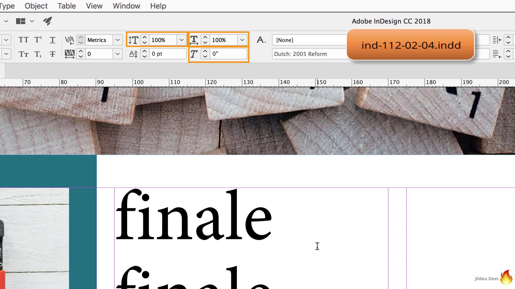The height and width of the screenshot is (289, 515).
Task: Click the First Line Indent stepper arrows
Action: click(x=508, y=54)
